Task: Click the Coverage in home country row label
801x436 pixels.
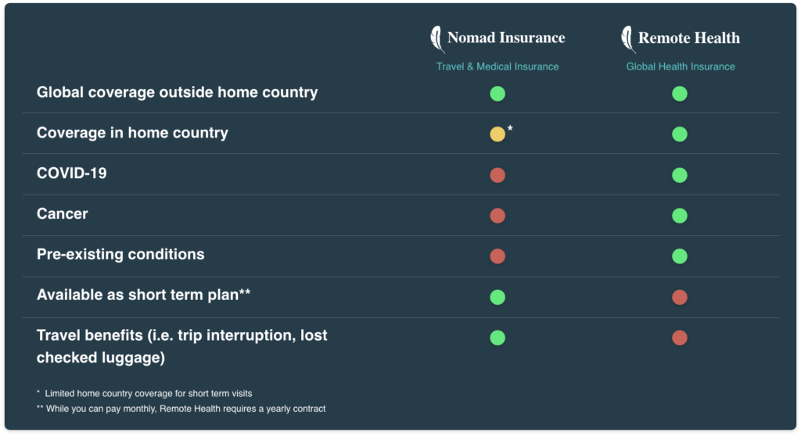Action: 132,133
